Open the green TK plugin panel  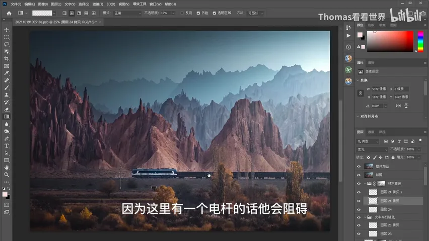pyautogui.click(x=348, y=70)
